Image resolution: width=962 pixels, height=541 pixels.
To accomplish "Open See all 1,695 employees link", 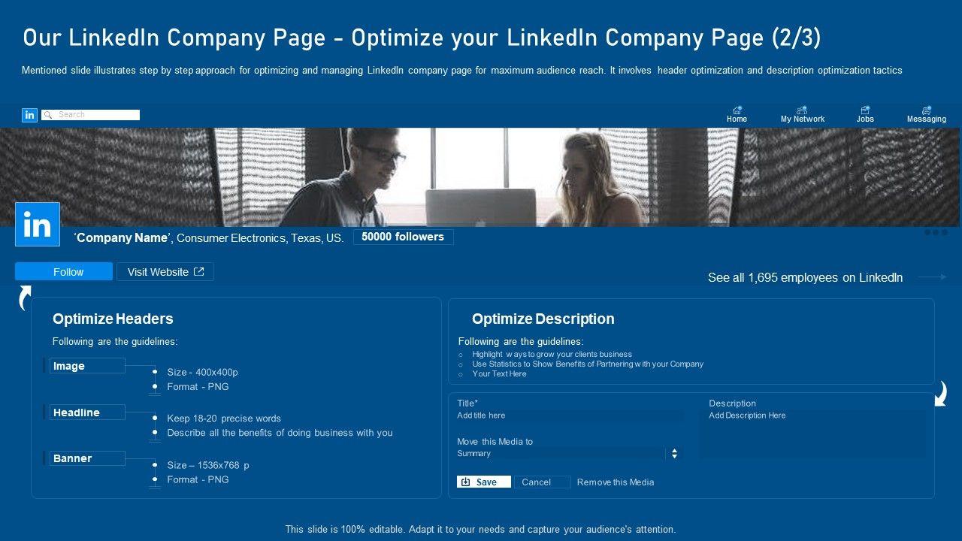I will [x=805, y=278].
